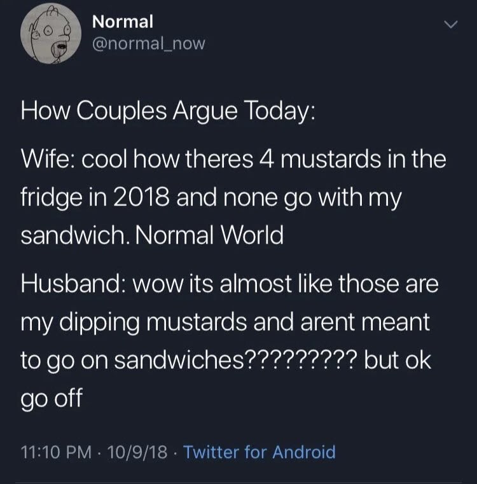Click the string of question marks
Screen dimensions: 477x484
point(301,361)
